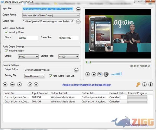The image size is (156, 130).
Task: Open registration with the key icon
Action: (138, 85)
